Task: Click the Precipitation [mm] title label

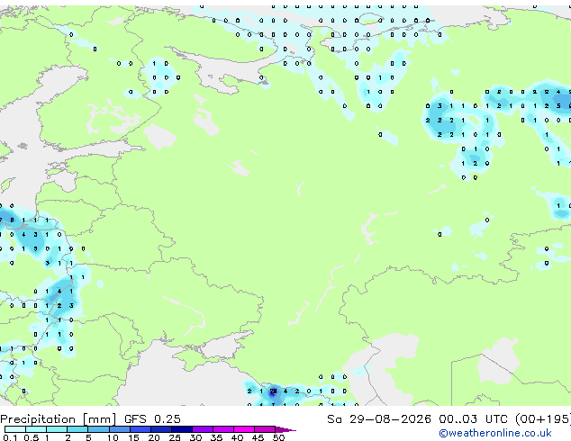Action: point(59,419)
